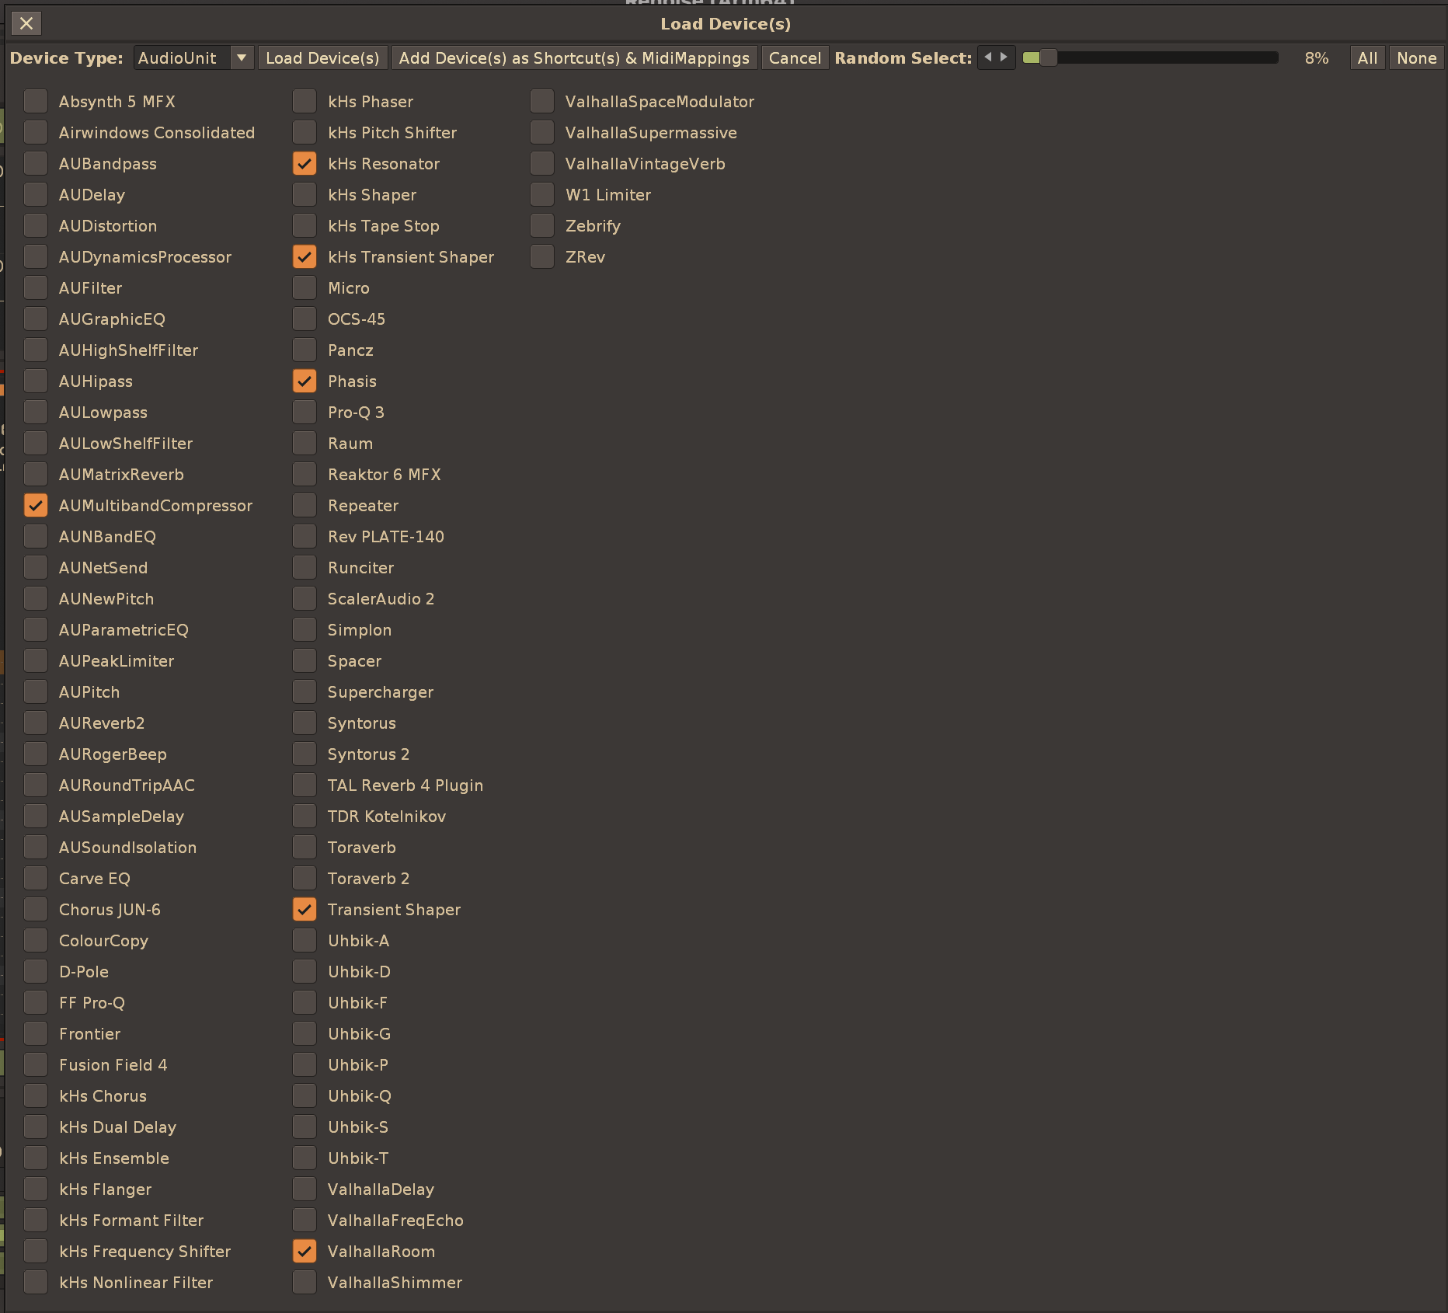1448x1313 pixels.
Task: Select the TDR Kotelnikov checkbox
Action: (x=305, y=817)
